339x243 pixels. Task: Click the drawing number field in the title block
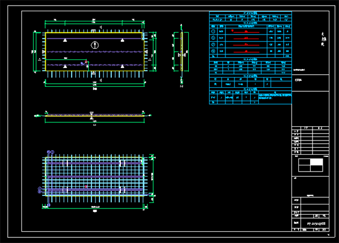316,224
